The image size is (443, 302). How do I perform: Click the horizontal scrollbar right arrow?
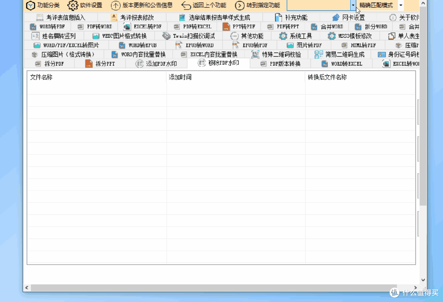point(415,288)
